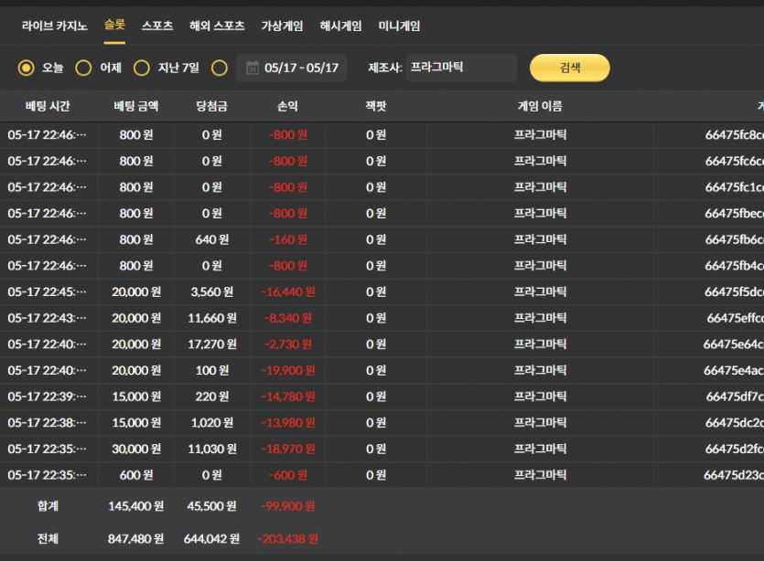This screenshot has height=561, width=764.
Task: Click the -8,340 원 loss value
Action: click(288, 318)
